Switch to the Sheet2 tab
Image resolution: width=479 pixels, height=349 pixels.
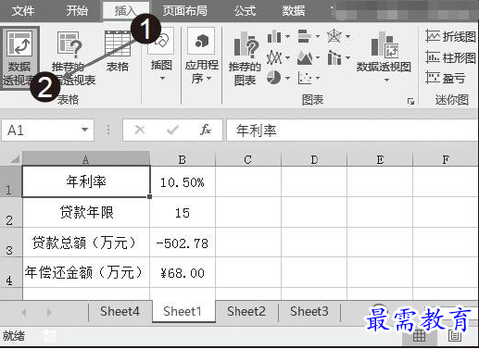(x=246, y=311)
